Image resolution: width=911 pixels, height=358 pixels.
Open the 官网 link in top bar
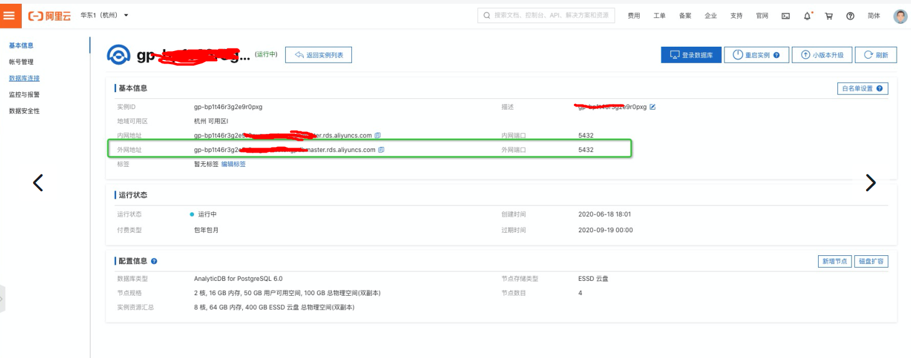[x=762, y=16]
